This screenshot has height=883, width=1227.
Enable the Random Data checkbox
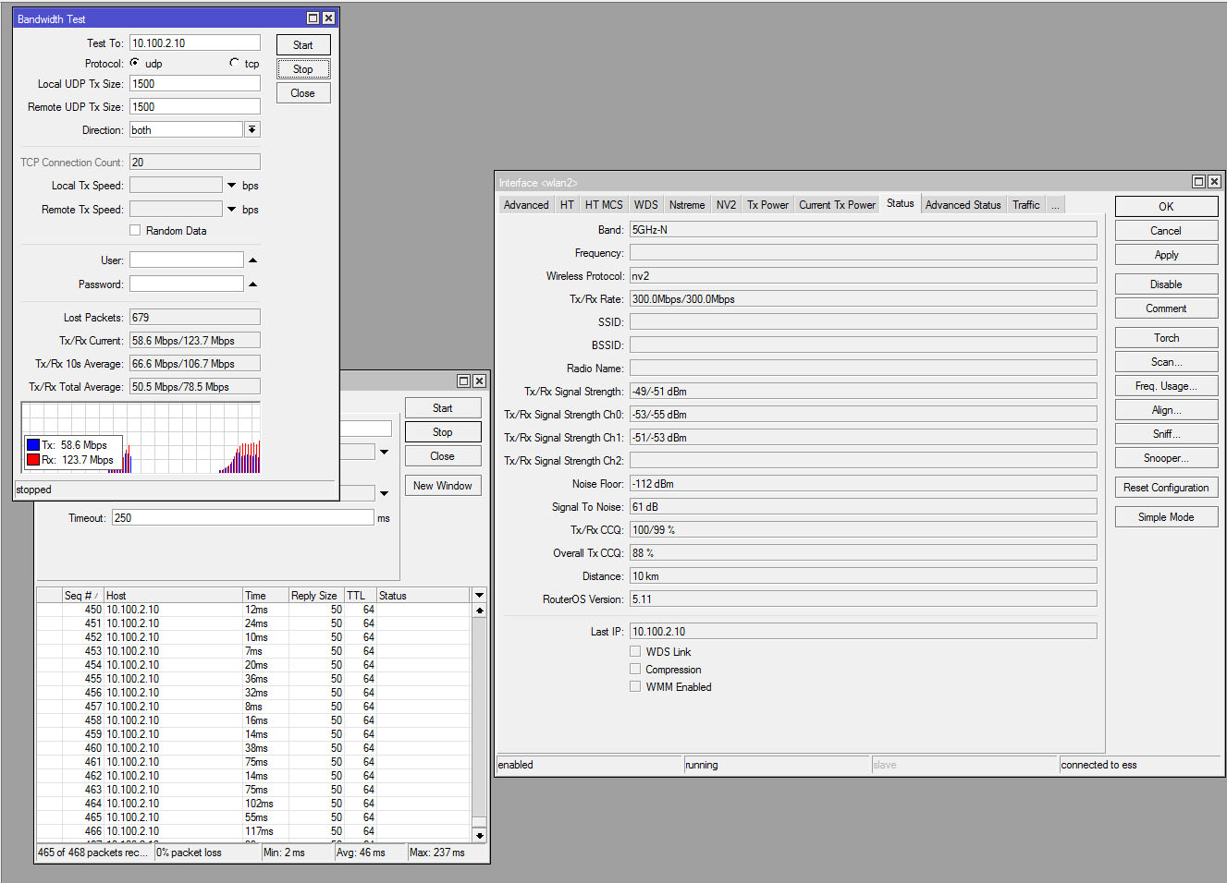coord(135,231)
